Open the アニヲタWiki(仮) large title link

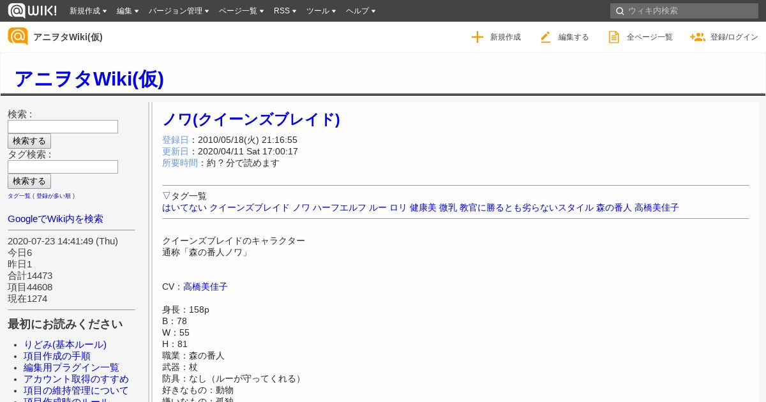pyautogui.click(x=89, y=78)
